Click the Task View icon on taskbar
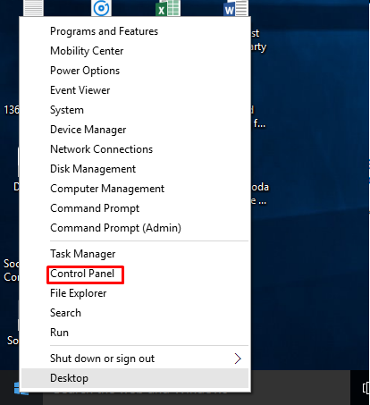 click(366, 388)
